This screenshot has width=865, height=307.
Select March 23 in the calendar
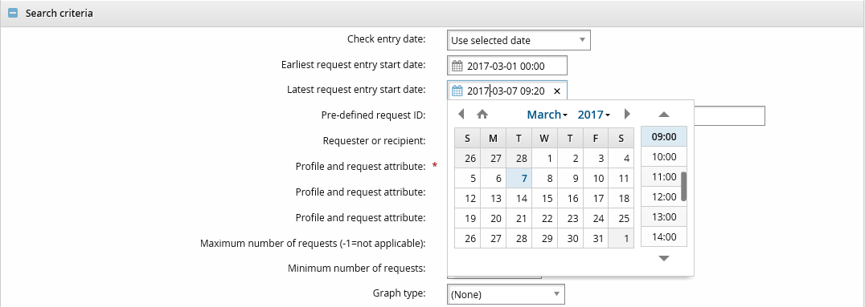coord(571,218)
